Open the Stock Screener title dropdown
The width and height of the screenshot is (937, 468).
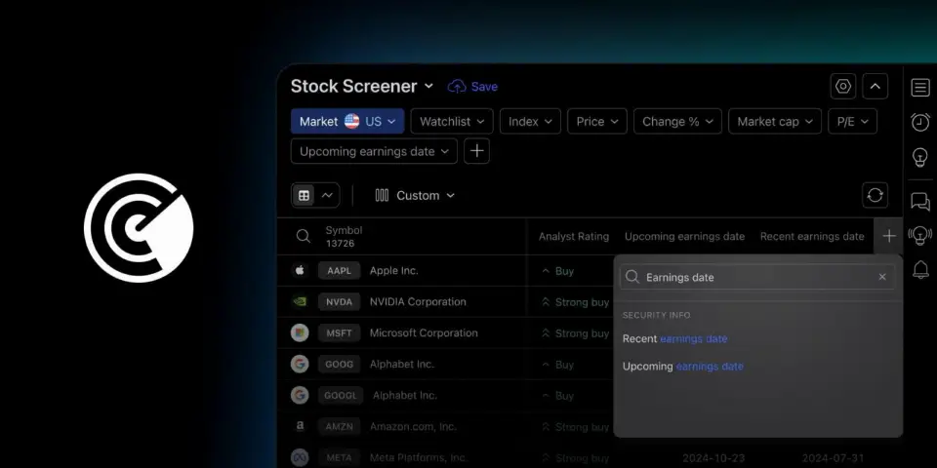pos(362,87)
